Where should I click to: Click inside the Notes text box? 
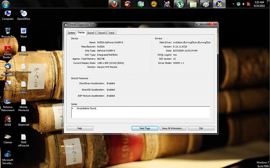141,112
